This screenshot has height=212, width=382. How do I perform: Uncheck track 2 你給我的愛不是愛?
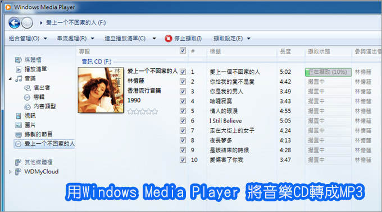click(x=183, y=82)
